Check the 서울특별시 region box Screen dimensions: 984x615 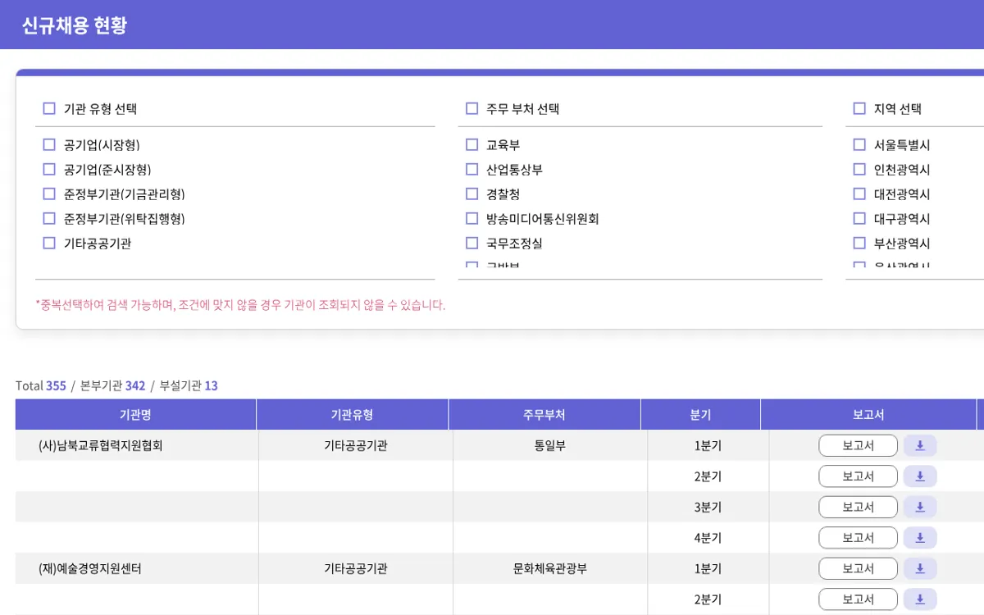point(859,145)
